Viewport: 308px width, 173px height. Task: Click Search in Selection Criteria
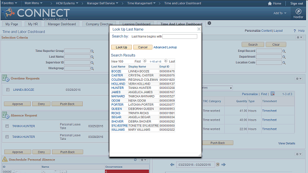click(x=253, y=45)
